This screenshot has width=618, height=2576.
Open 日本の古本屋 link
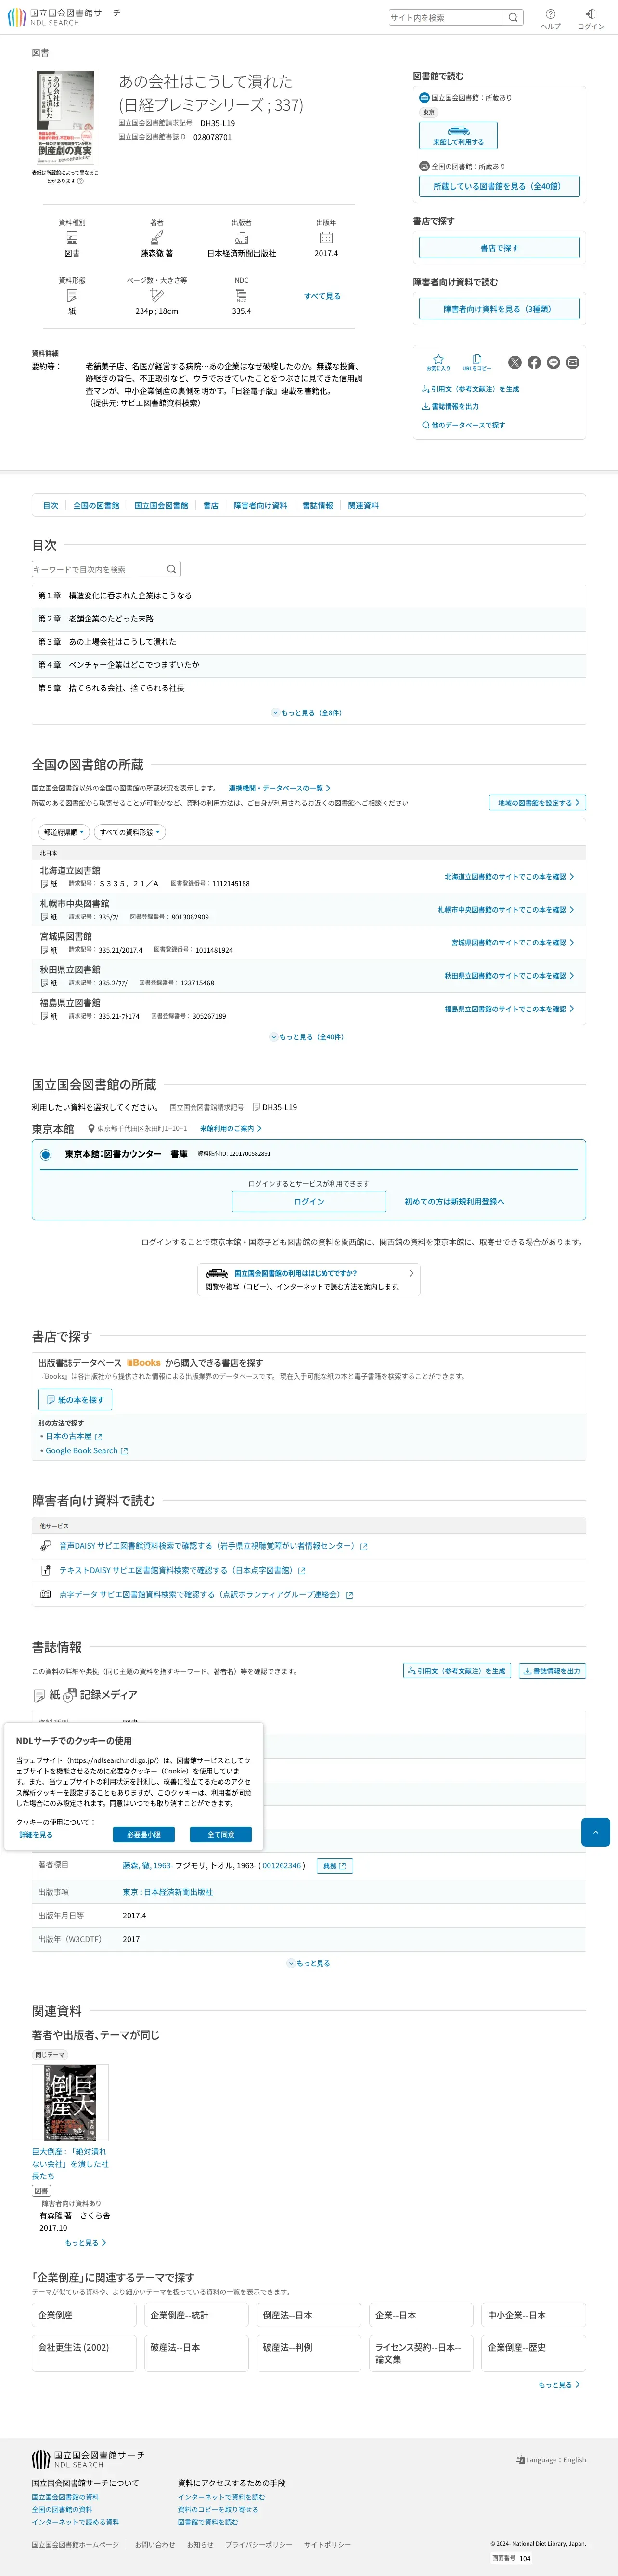click(x=73, y=1436)
